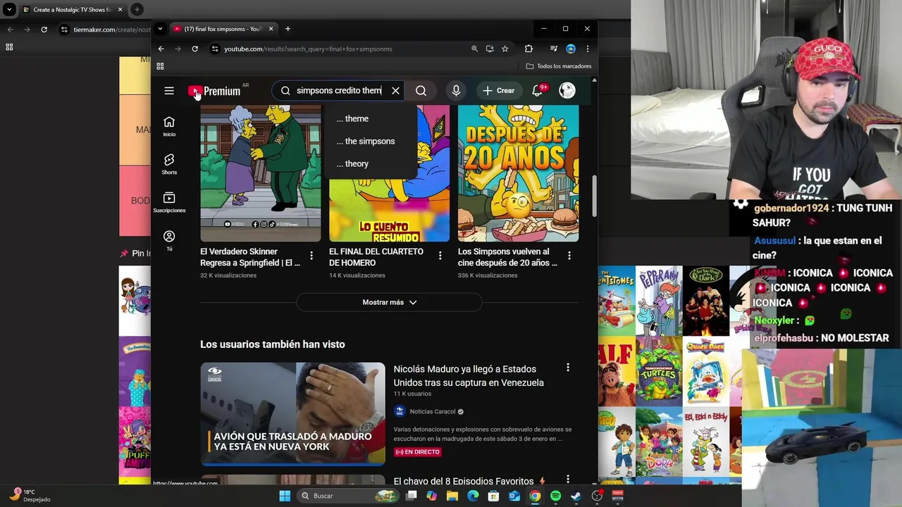Viewport: 902px width, 507px height.
Task: Start voice search with the microphone
Action: pyautogui.click(x=456, y=91)
